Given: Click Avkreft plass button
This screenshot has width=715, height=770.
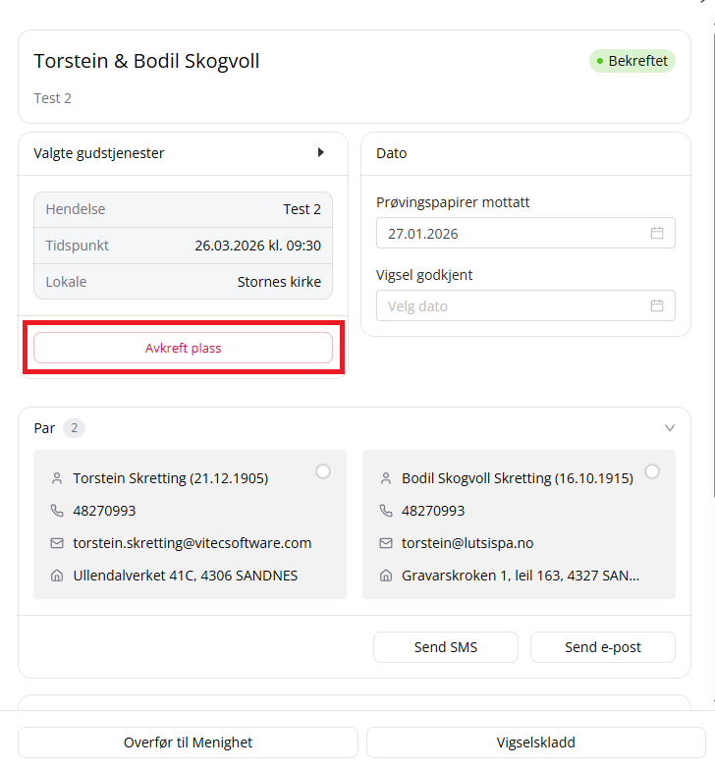Looking at the screenshot, I should point(183,348).
